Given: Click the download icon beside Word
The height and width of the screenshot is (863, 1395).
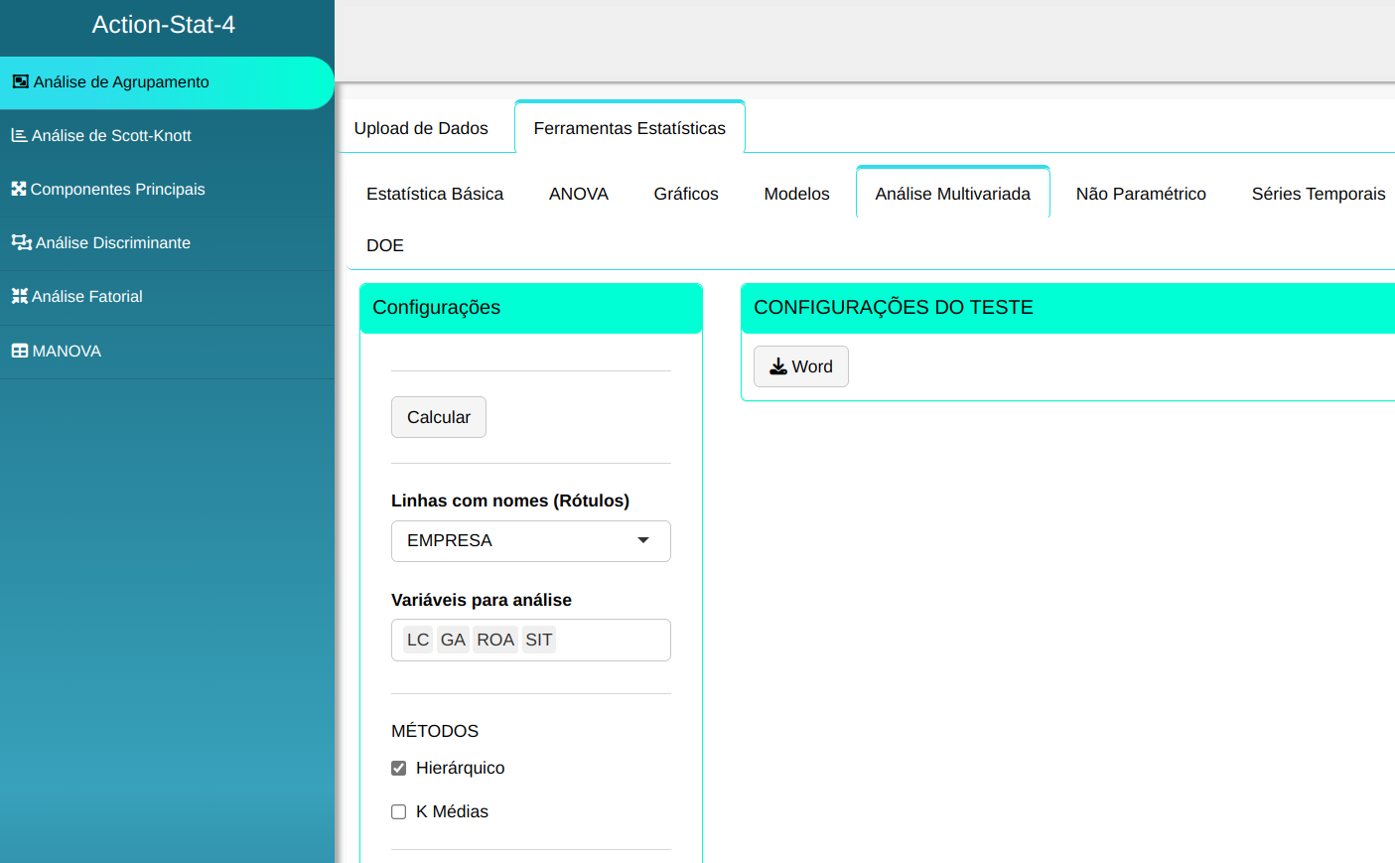Looking at the screenshot, I should point(778,366).
